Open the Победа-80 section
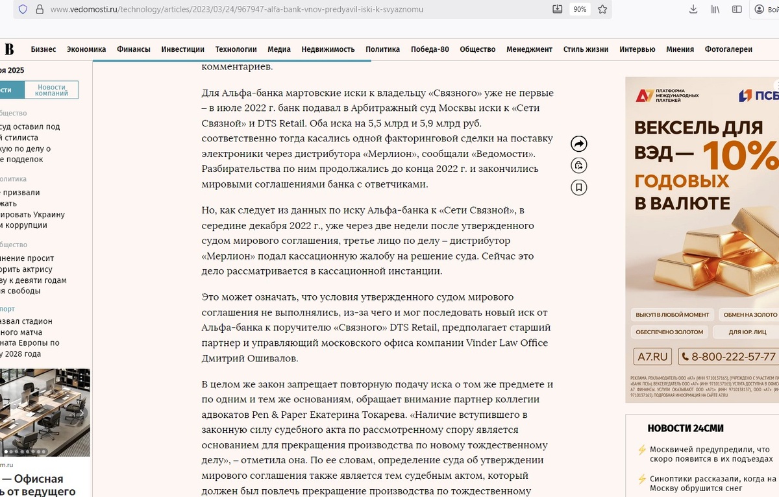779x497 pixels. click(430, 49)
